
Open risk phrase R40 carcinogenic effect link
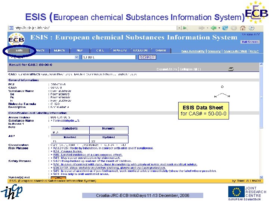click(88, 155)
